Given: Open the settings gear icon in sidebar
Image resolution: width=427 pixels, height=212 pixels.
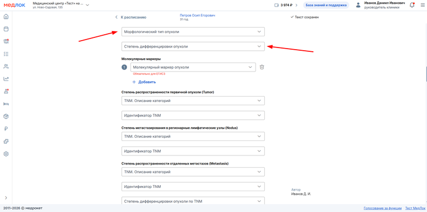Looking at the screenshot, I should point(6,154).
